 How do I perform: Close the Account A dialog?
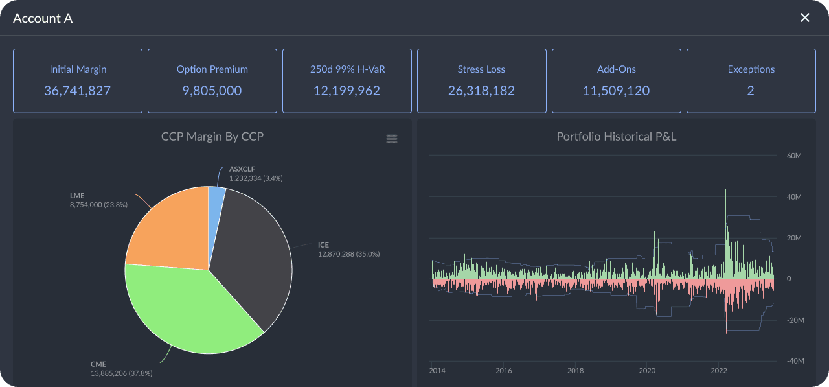[805, 18]
